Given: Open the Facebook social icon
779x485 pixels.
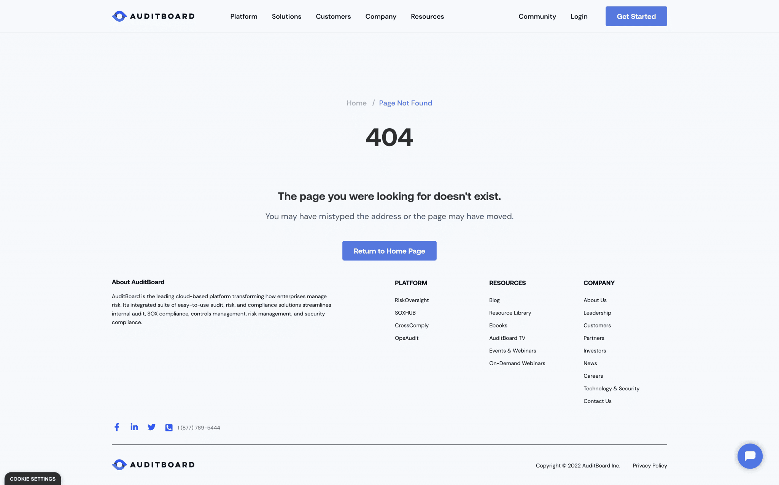Looking at the screenshot, I should pyautogui.click(x=117, y=427).
